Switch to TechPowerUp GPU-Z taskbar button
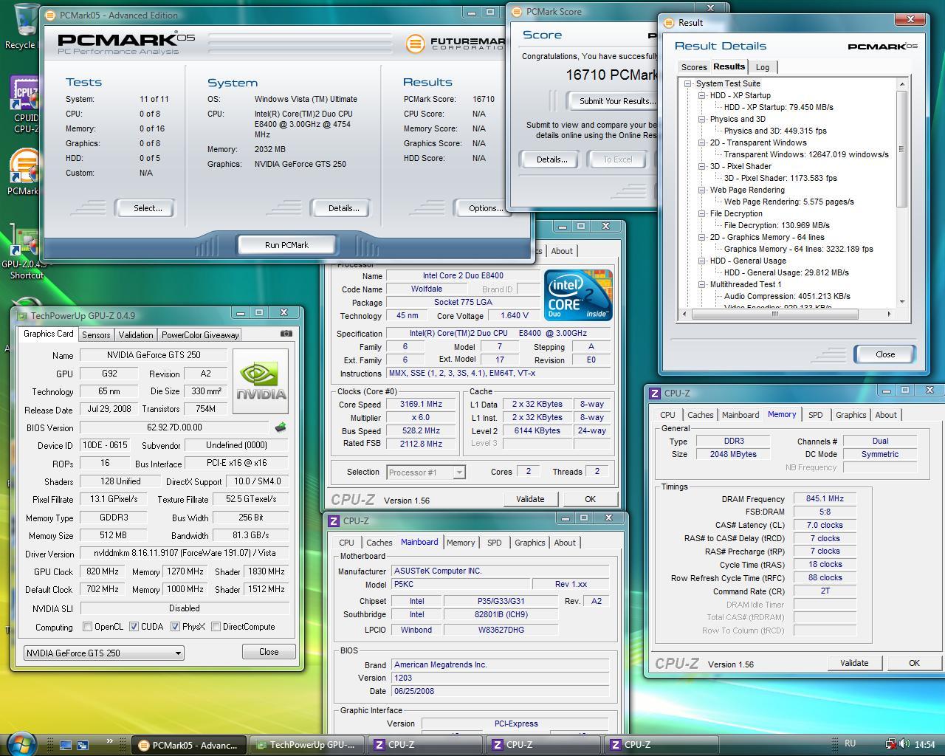 coord(306,745)
